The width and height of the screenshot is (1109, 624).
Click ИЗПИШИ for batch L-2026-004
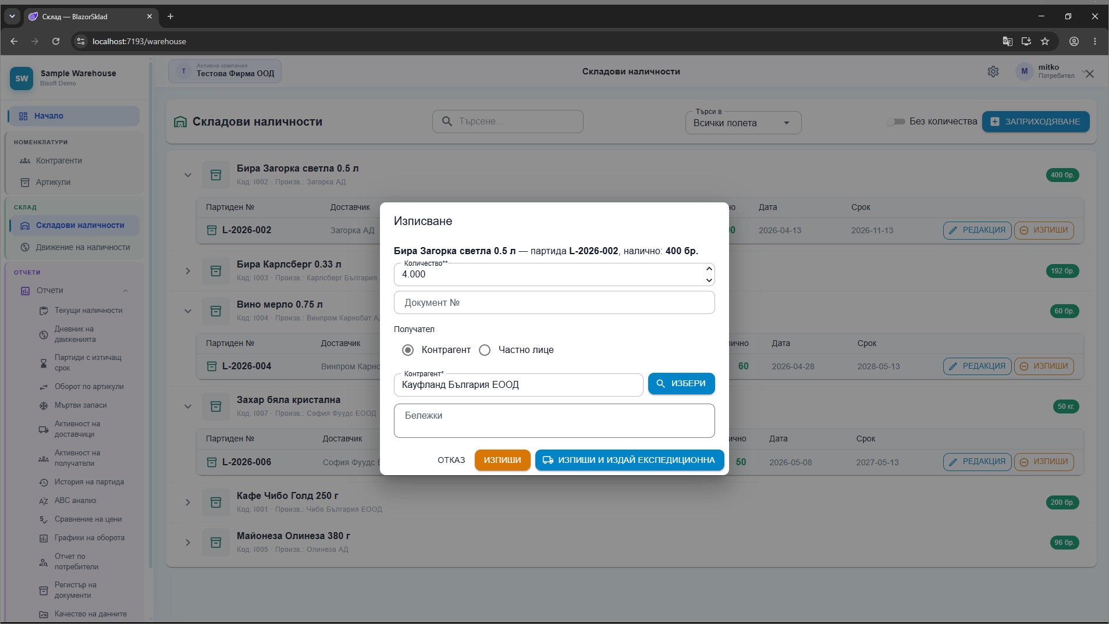[x=1044, y=366]
